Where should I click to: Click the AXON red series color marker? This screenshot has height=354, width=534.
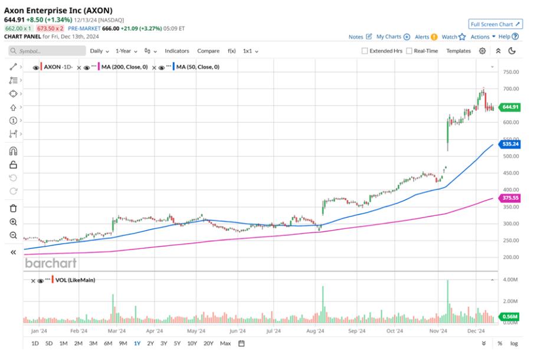(41, 67)
